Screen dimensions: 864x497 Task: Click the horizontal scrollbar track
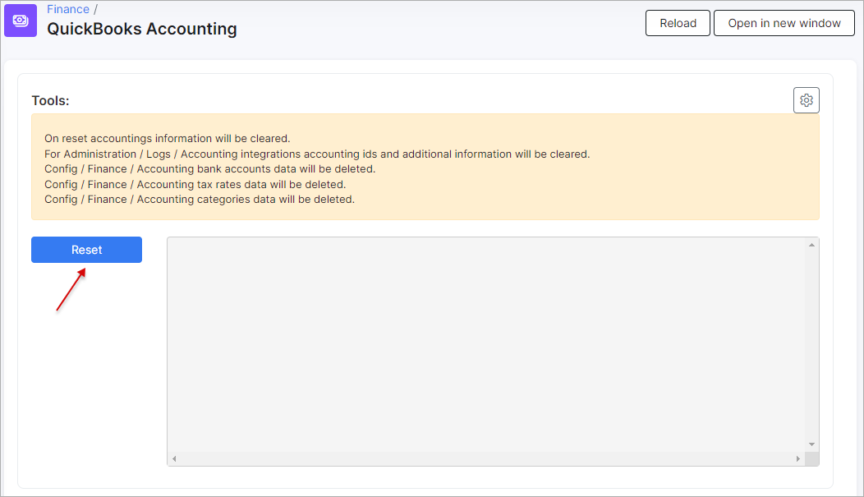[x=485, y=458]
